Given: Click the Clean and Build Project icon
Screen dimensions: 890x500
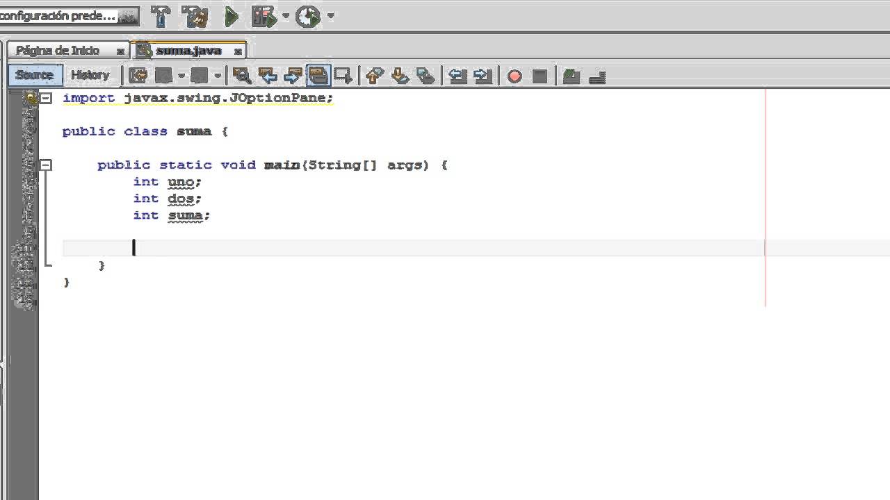Looking at the screenshot, I should (195, 16).
